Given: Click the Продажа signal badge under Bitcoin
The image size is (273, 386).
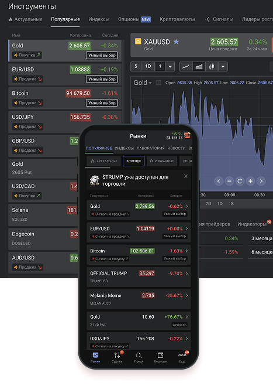Looking at the screenshot, I should pyautogui.click(x=27, y=103).
